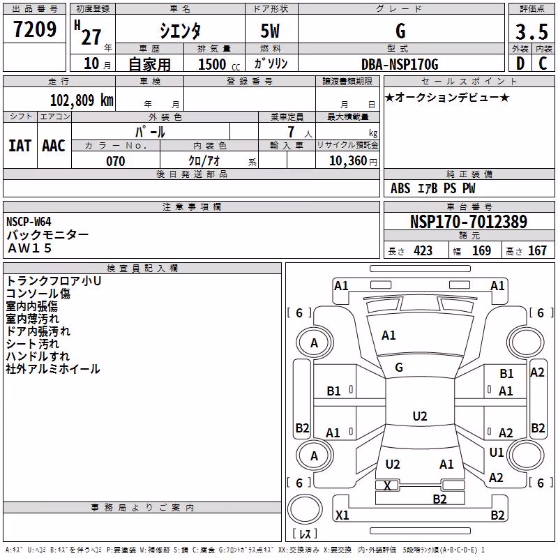Click the air conditioner value AAC
This screenshot has height=558, width=558.
pyautogui.click(x=54, y=145)
